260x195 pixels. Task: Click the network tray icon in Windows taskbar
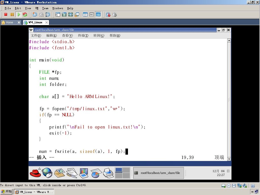pyautogui.click(x=257, y=192)
